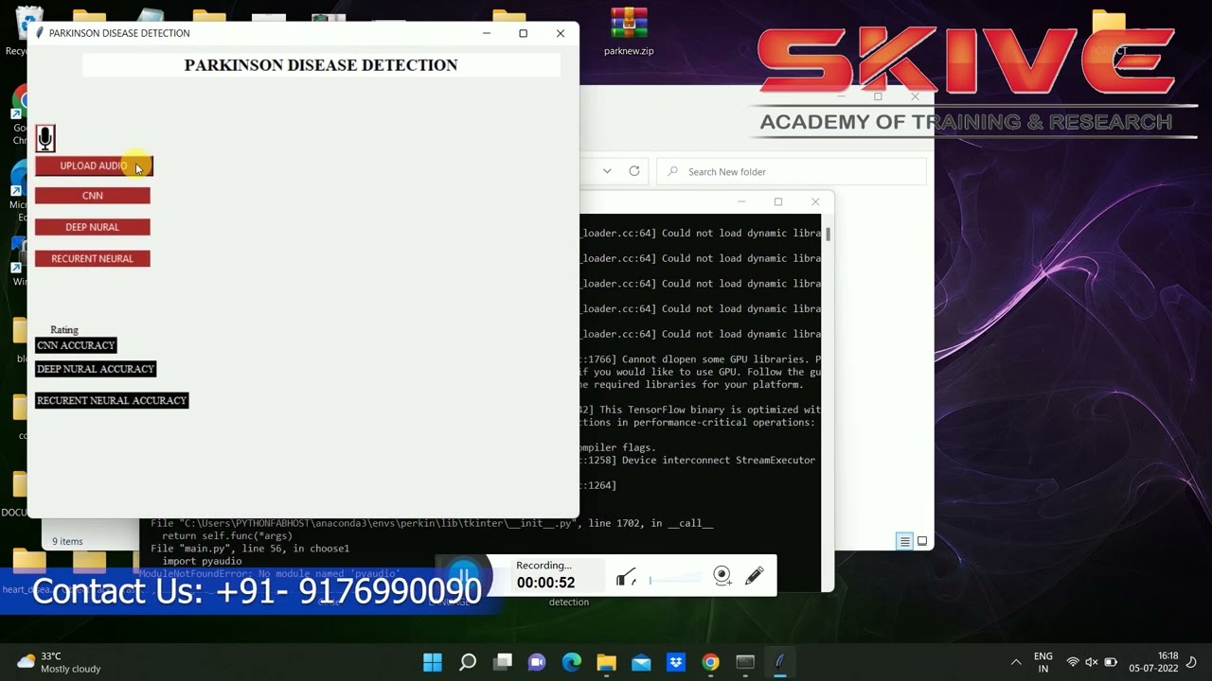
Task: Click the CNN ACCURACY label
Action: pyautogui.click(x=76, y=345)
